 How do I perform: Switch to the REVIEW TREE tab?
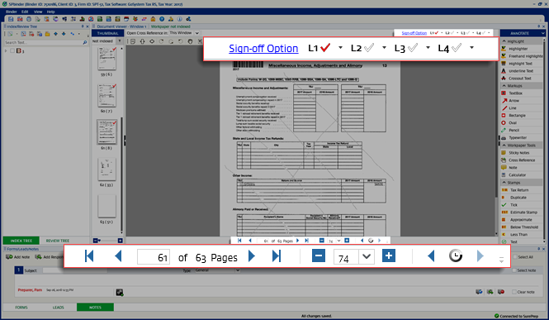58,241
